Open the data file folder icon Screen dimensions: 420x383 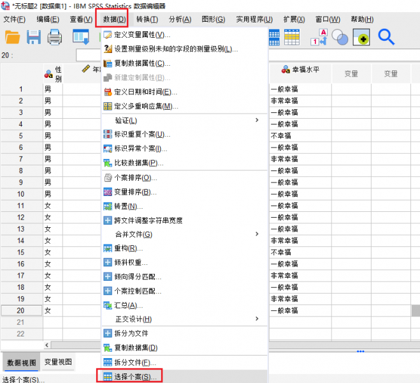(x=12, y=37)
